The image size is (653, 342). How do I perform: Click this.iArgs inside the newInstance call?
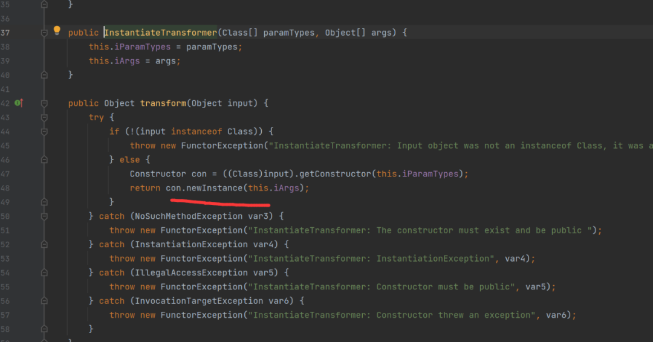(x=274, y=188)
